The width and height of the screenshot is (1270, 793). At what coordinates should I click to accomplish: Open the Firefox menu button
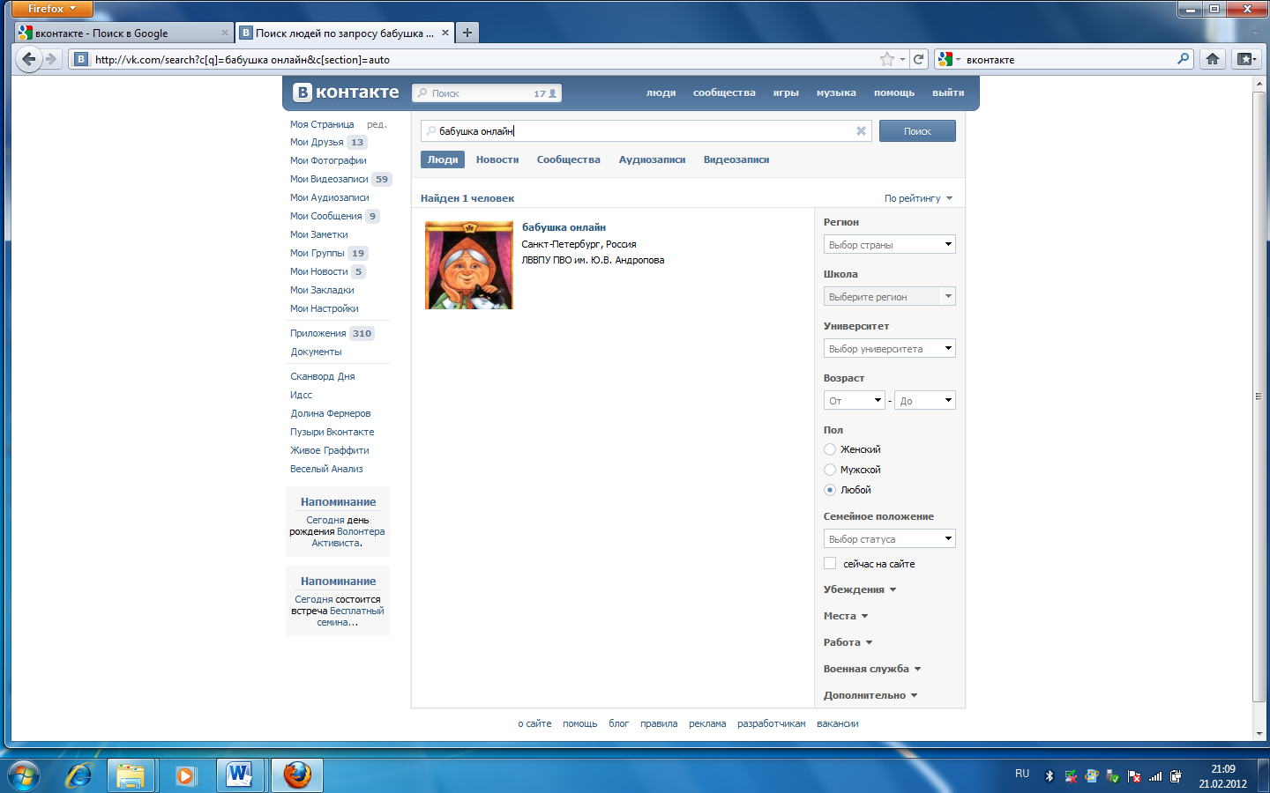[52, 9]
